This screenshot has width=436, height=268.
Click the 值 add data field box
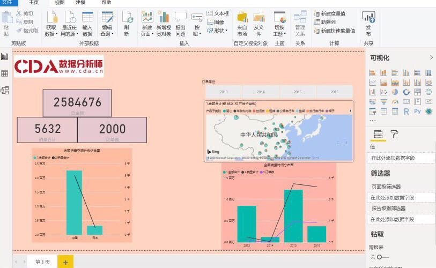click(x=401, y=158)
